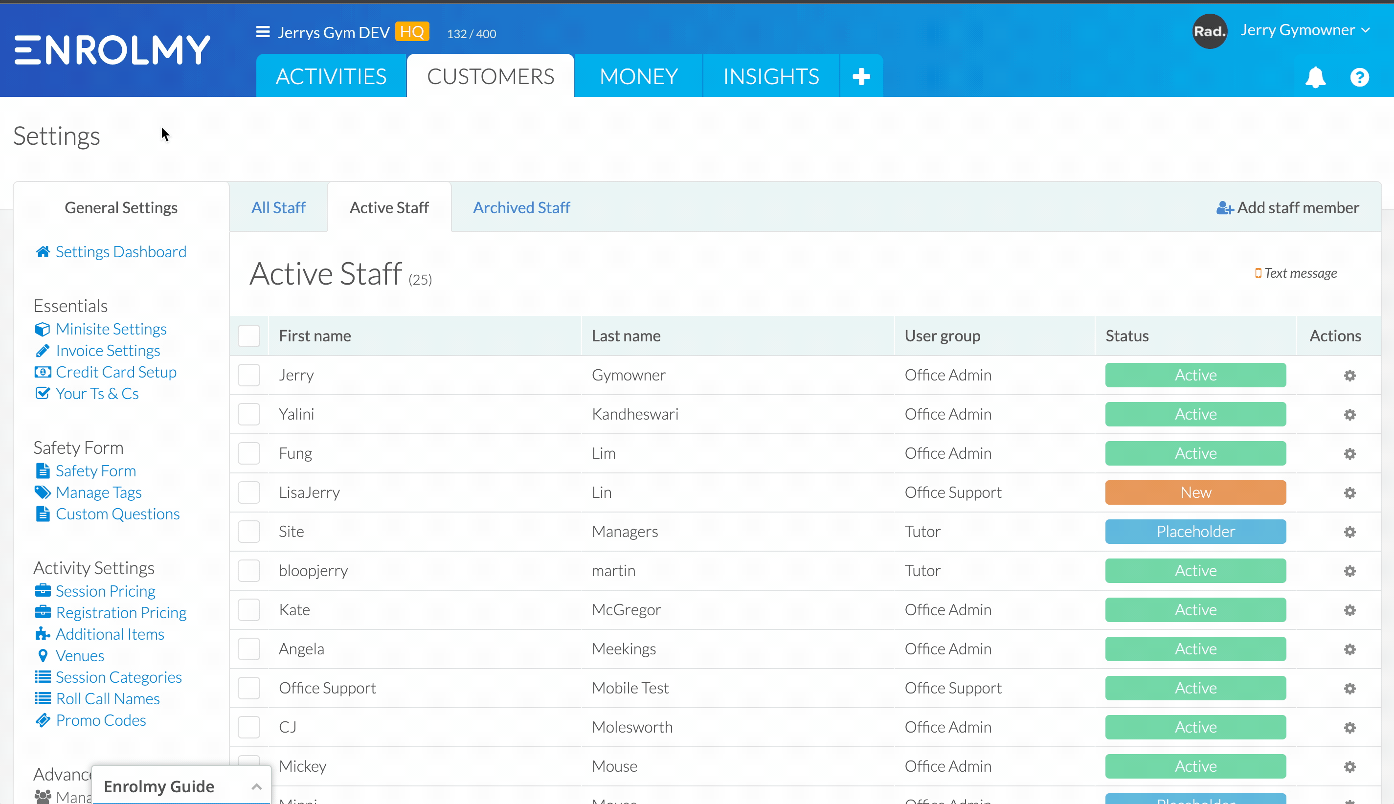Click Add staff member
This screenshot has height=804, width=1394.
pyautogui.click(x=1288, y=208)
